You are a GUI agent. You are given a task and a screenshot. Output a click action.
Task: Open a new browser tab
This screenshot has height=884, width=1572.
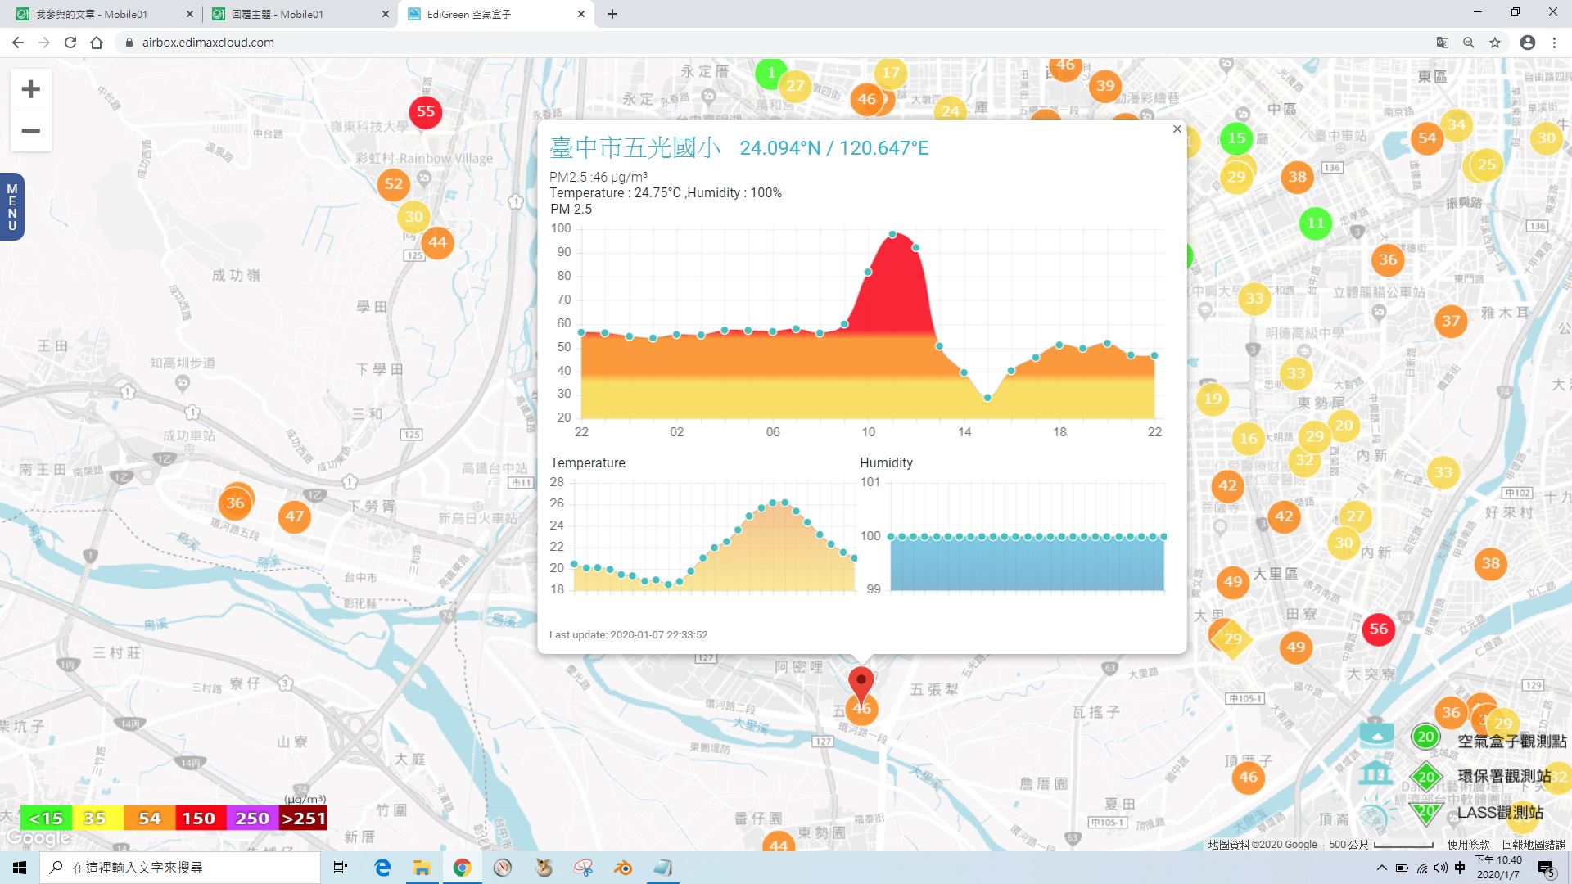tap(612, 14)
